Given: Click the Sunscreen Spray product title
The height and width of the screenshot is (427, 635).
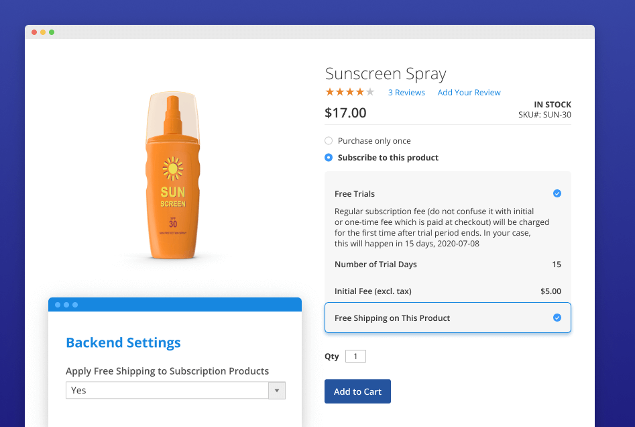Looking at the screenshot, I should click(386, 74).
